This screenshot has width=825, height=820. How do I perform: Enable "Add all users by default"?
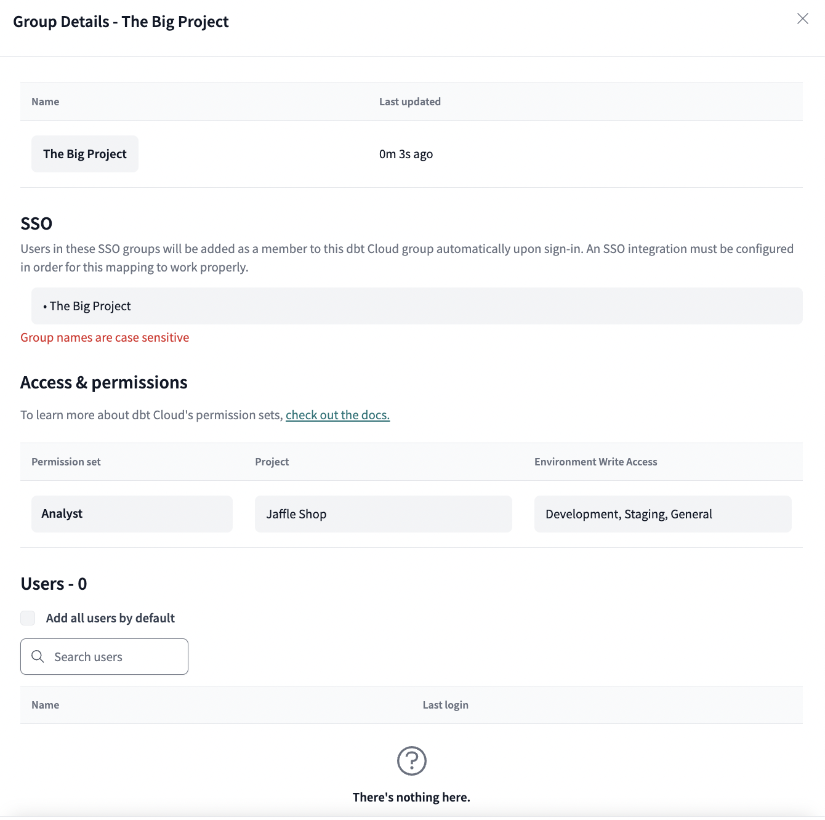point(28,617)
